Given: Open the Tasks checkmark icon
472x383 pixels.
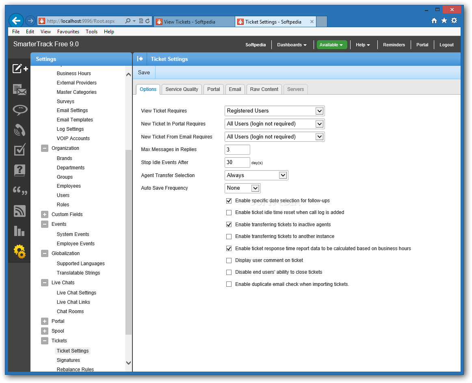Looking at the screenshot, I should click(20, 149).
